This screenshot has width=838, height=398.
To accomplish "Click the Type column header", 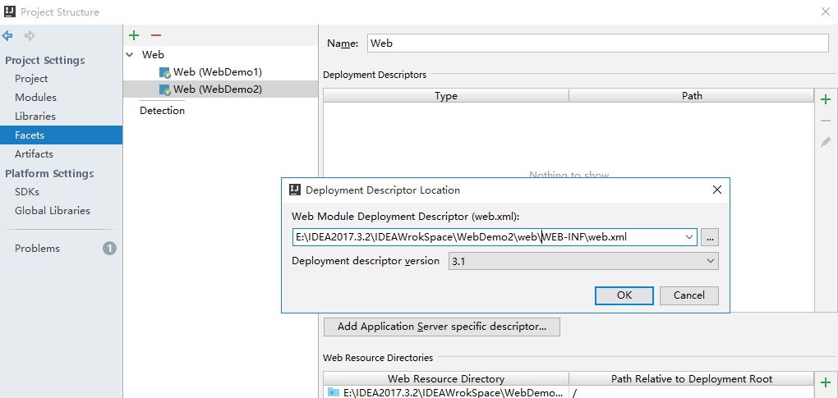I will pyautogui.click(x=446, y=96).
